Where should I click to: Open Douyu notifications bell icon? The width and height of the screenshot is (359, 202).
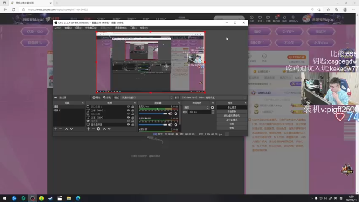click(285, 18)
